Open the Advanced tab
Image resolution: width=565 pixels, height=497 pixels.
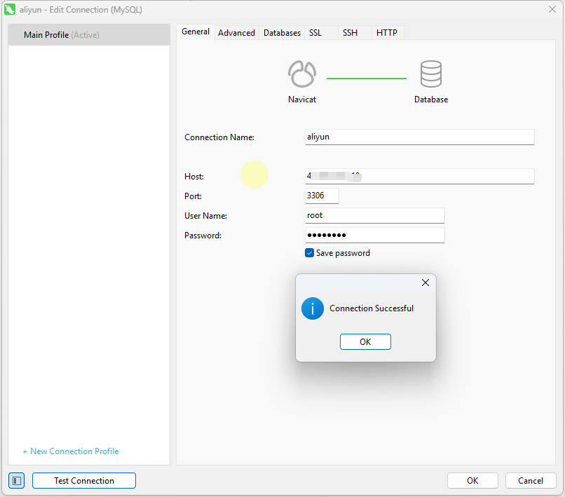click(236, 33)
